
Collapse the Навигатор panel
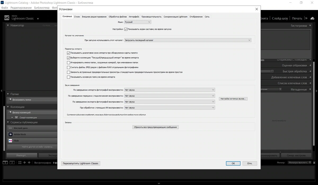point(8,25)
